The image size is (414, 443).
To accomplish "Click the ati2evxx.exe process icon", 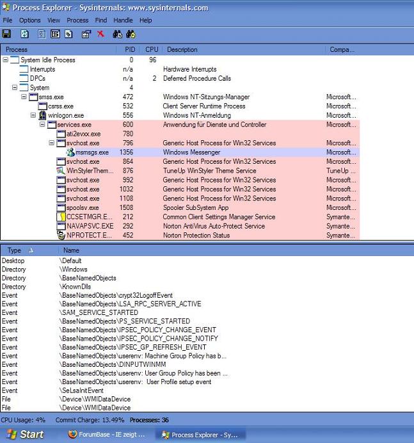I will 61,134.
